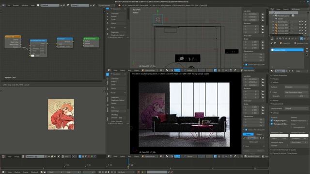Click the poster image thumbnail in the image editor

pyautogui.click(x=61, y=114)
